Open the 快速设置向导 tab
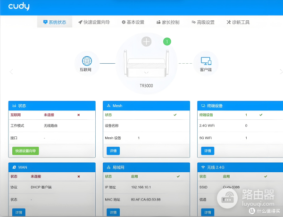Viewport: 283px width, 217px height. [94, 22]
